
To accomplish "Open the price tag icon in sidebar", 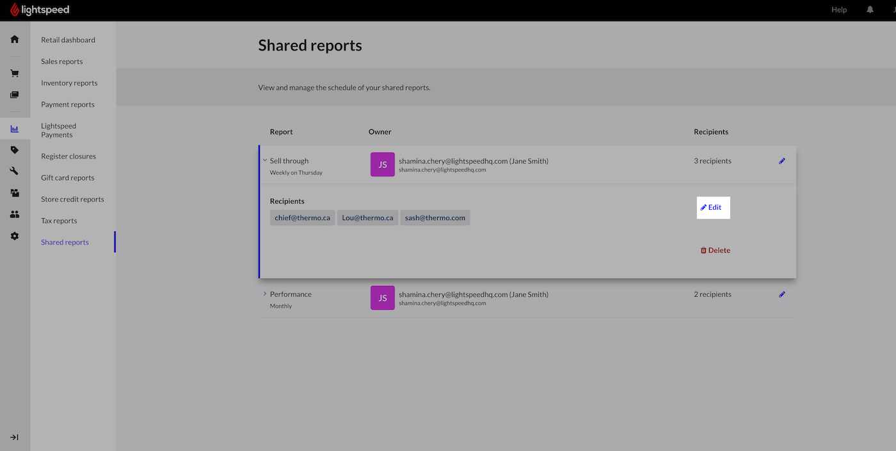I will click(15, 150).
